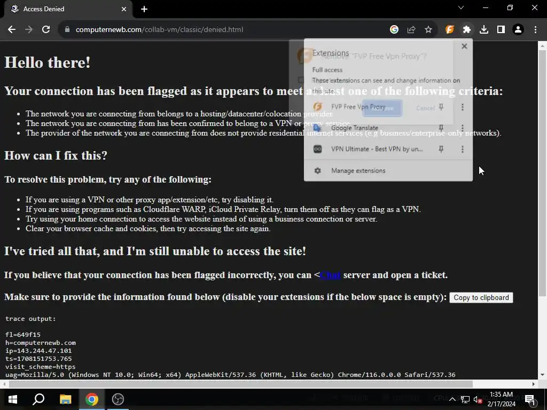Close the Extensions popup
Screen dimensions: 547x410
pos(464,46)
